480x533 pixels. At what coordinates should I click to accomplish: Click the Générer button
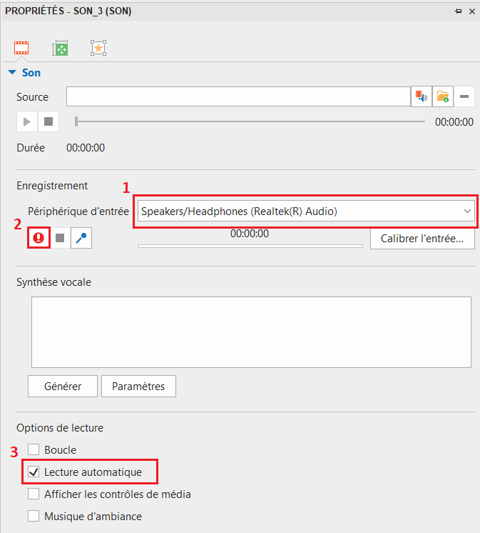63,387
